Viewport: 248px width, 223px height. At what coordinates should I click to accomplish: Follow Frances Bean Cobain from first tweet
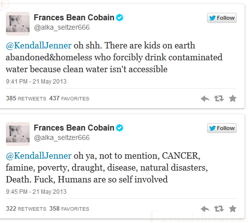click(222, 18)
